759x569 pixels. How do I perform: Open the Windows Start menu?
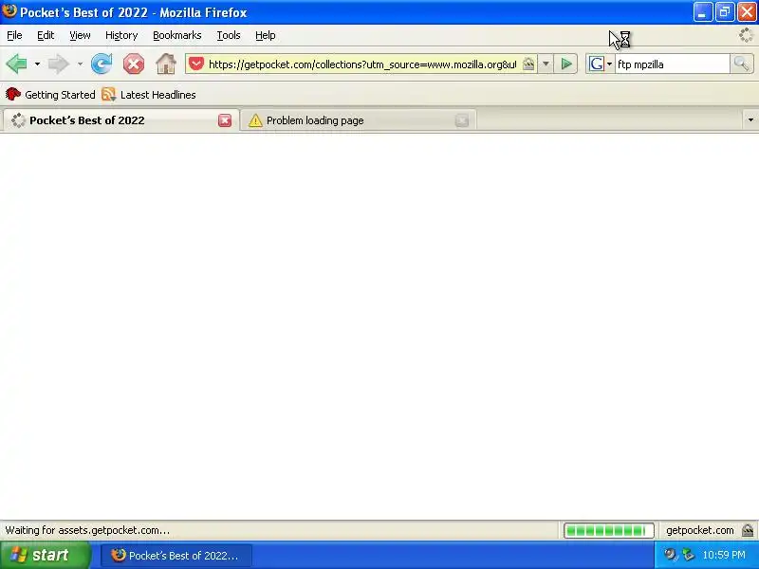tap(45, 555)
